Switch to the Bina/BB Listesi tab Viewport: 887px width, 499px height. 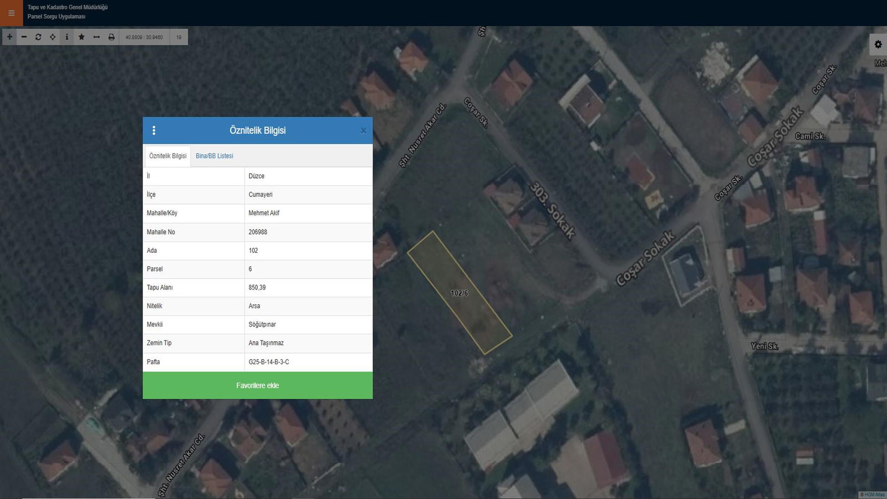214,156
